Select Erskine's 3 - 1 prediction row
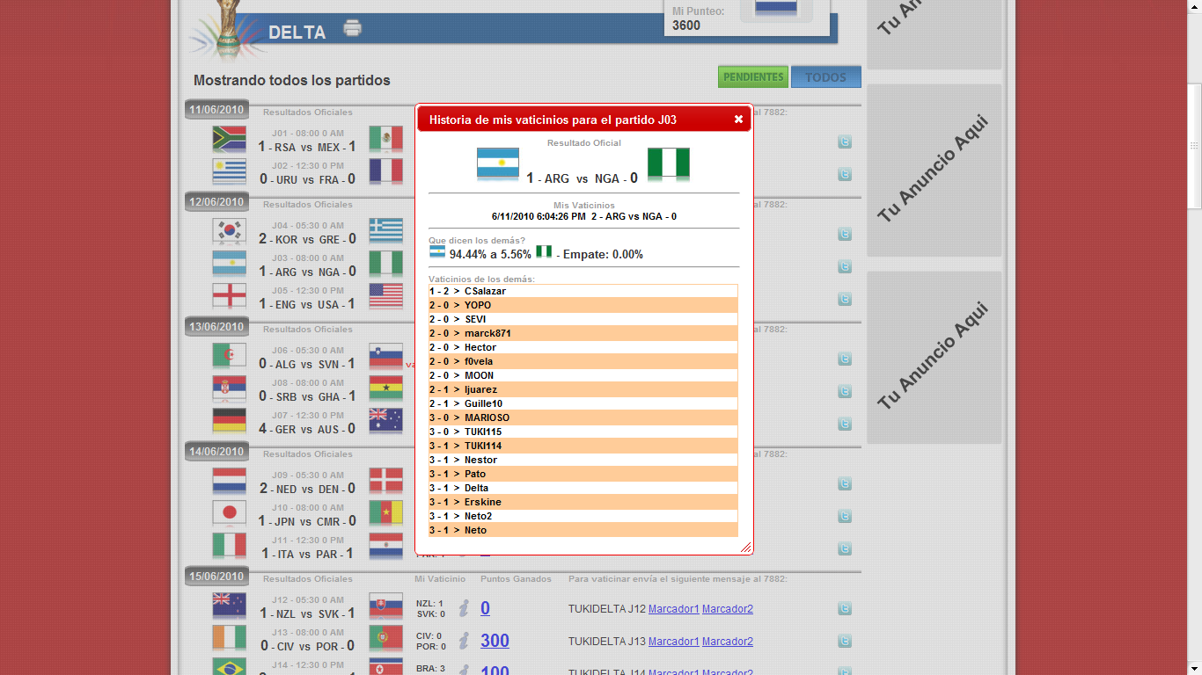 click(x=583, y=502)
